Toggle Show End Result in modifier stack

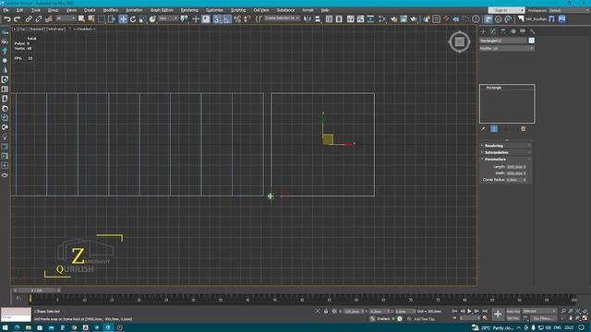(494, 129)
